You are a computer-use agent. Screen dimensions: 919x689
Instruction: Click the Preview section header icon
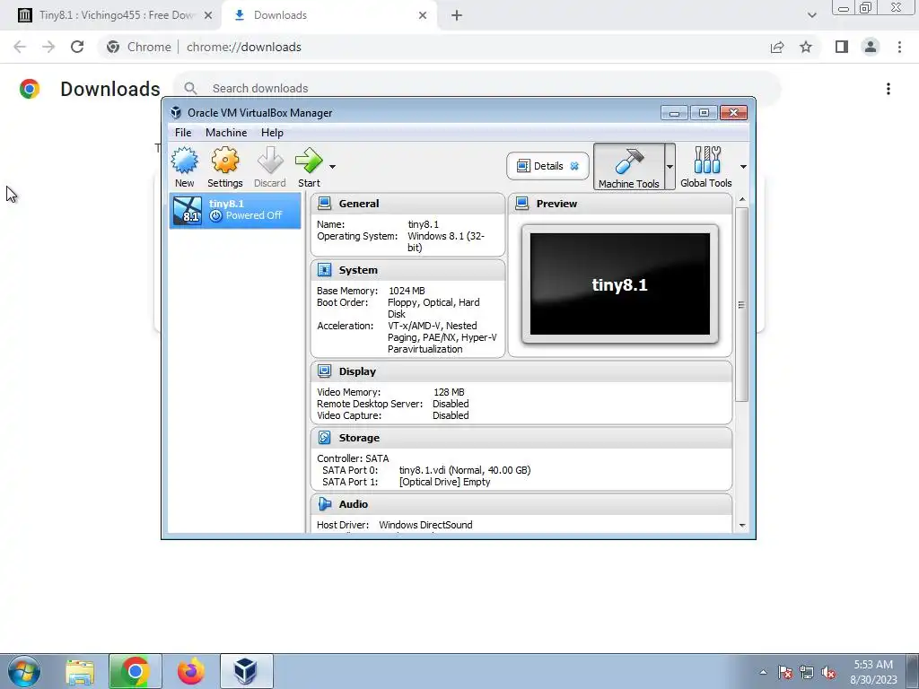tap(521, 204)
